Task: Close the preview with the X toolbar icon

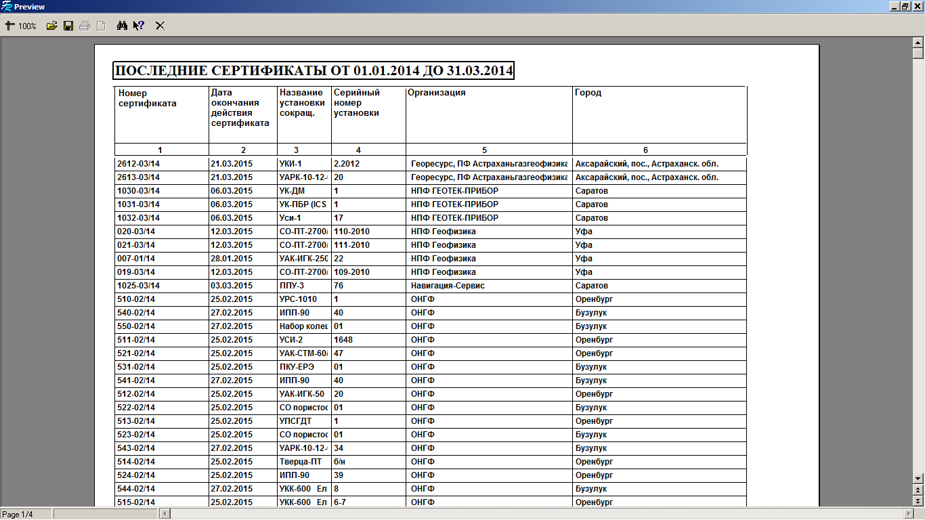Action: tap(160, 26)
